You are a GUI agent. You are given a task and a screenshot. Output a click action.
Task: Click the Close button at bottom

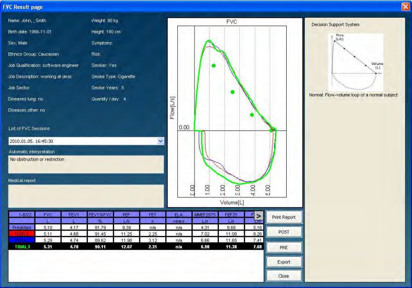pyautogui.click(x=283, y=276)
